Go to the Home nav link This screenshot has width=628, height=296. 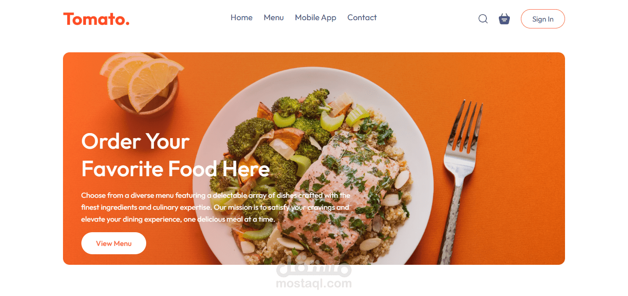(x=241, y=17)
